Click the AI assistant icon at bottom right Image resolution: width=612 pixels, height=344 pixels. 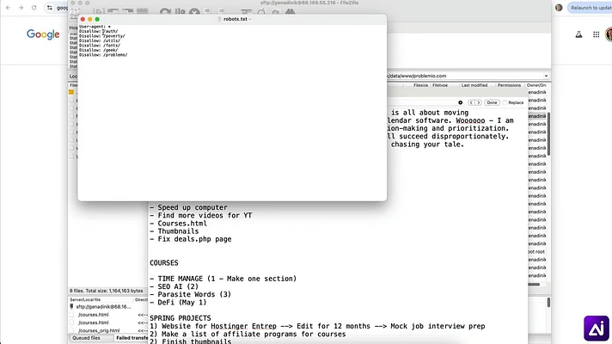(596, 329)
